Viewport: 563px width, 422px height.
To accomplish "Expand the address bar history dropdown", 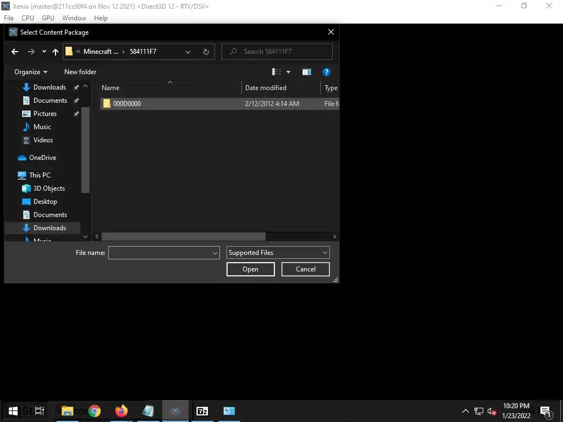I will pos(188,52).
